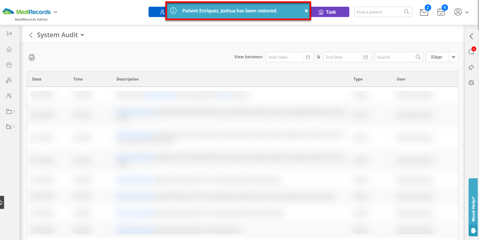Open the folder sidebar icon
The width and height of the screenshot is (479, 240).
[9, 111]
